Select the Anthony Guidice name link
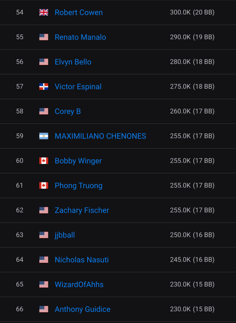 (x=83, y=309)
